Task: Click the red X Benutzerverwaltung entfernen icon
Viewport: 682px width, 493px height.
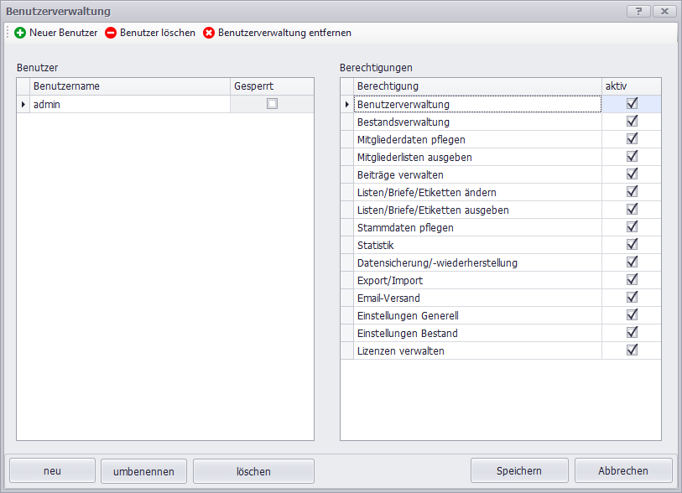Action: [x=209, y=33]
